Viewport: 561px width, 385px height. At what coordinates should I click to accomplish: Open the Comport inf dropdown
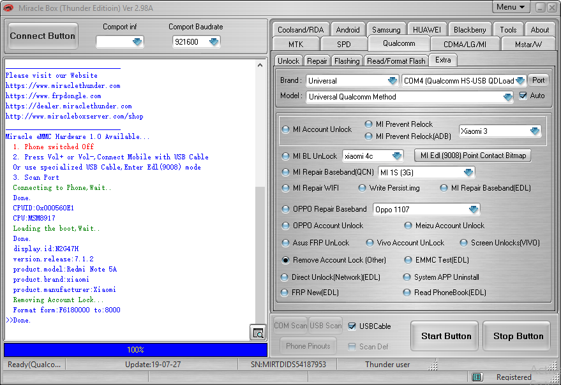pos(137,42)
